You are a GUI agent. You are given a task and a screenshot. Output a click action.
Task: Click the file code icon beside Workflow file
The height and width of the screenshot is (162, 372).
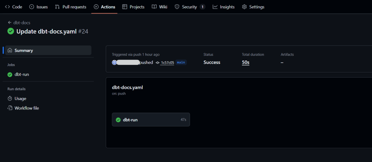tap(10, 108)
